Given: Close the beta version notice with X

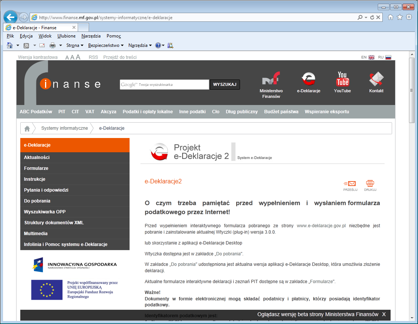Looking at the screenshot, I should (x=384, y=314).
